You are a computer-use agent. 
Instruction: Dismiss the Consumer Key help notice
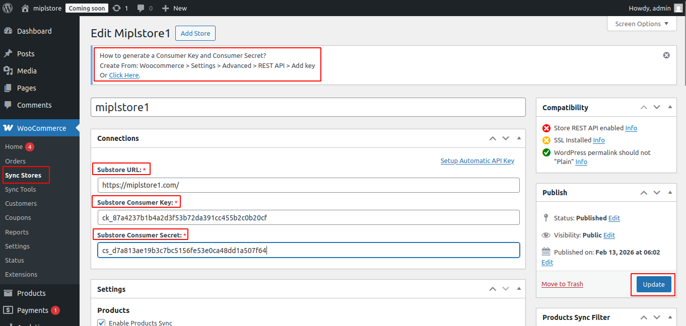tap(666, 55)
